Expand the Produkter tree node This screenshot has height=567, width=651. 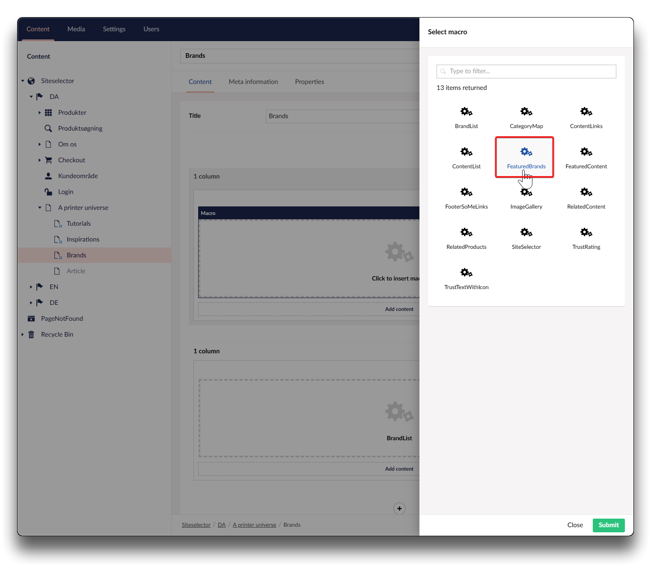tap(39, 113)
